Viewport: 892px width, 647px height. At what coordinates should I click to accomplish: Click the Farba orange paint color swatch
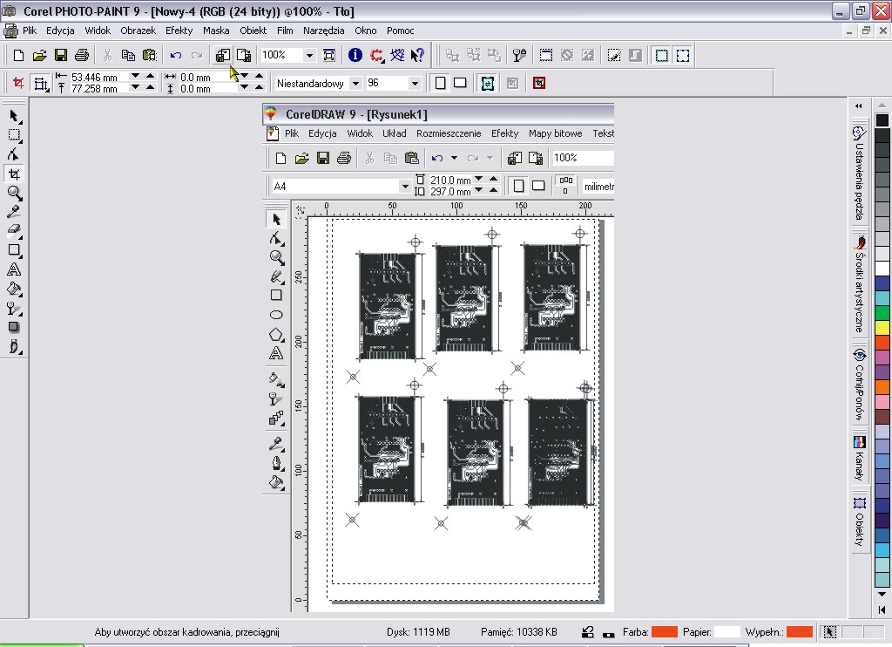pyautogui.click(x=664, y=631)
